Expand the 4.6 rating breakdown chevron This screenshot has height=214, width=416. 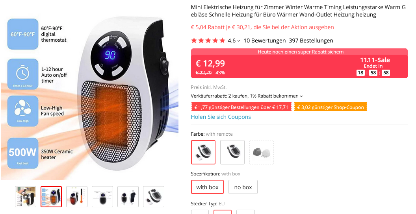pos(239,41)
